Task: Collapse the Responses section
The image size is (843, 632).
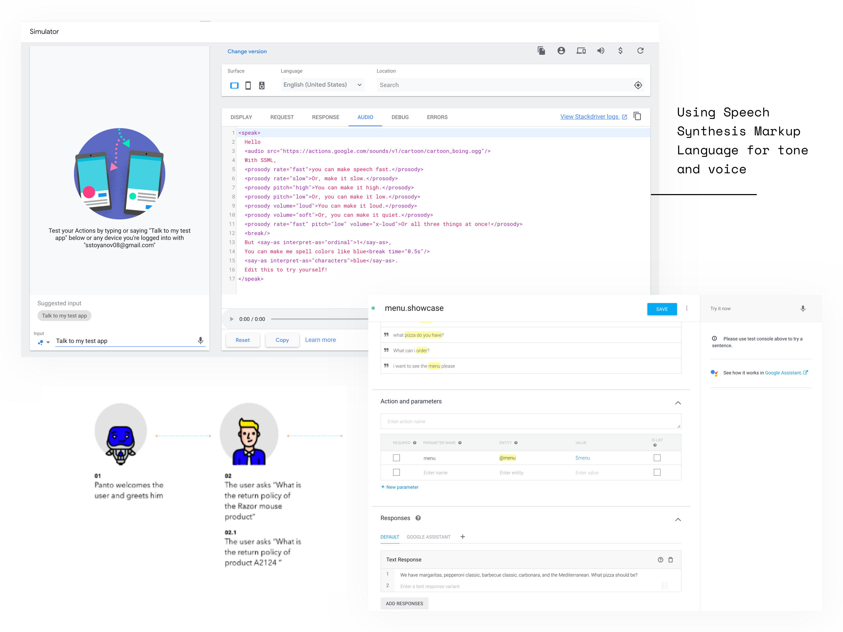Action: tap(678, 519)
